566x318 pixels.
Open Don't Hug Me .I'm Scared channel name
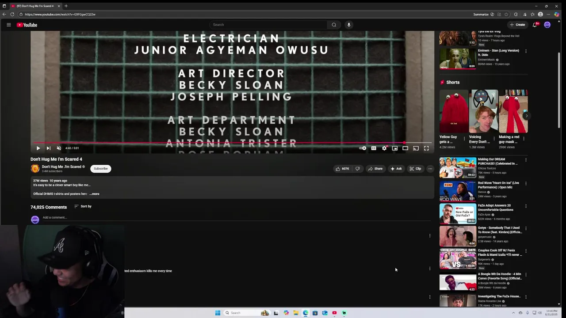click(x=61, y=167)
